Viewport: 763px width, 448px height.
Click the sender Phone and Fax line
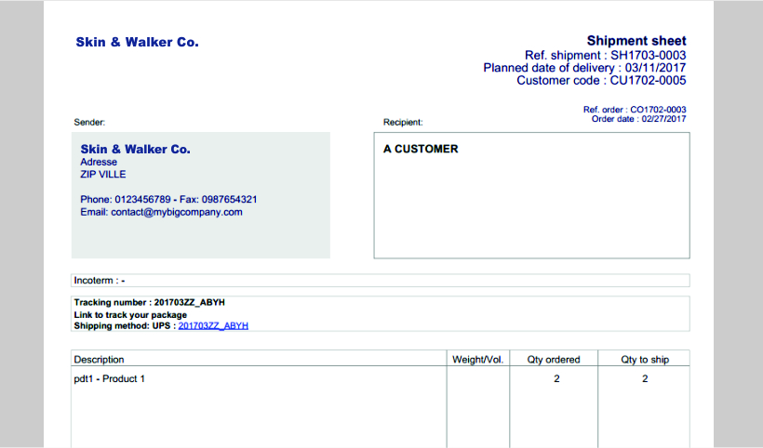tap(168, 199)
